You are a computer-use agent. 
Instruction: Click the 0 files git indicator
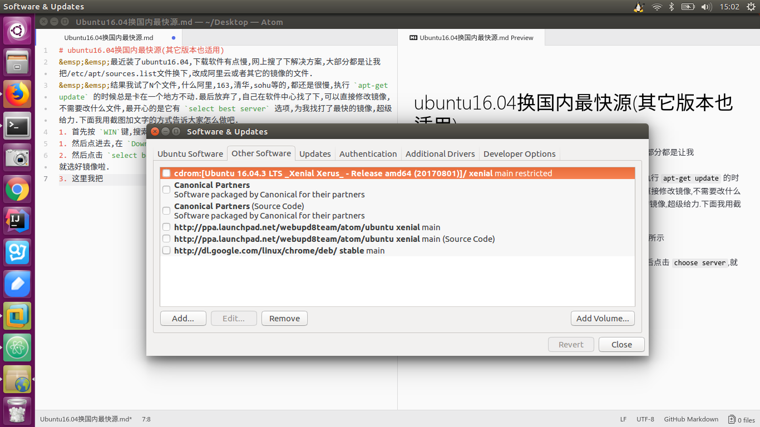742,420
